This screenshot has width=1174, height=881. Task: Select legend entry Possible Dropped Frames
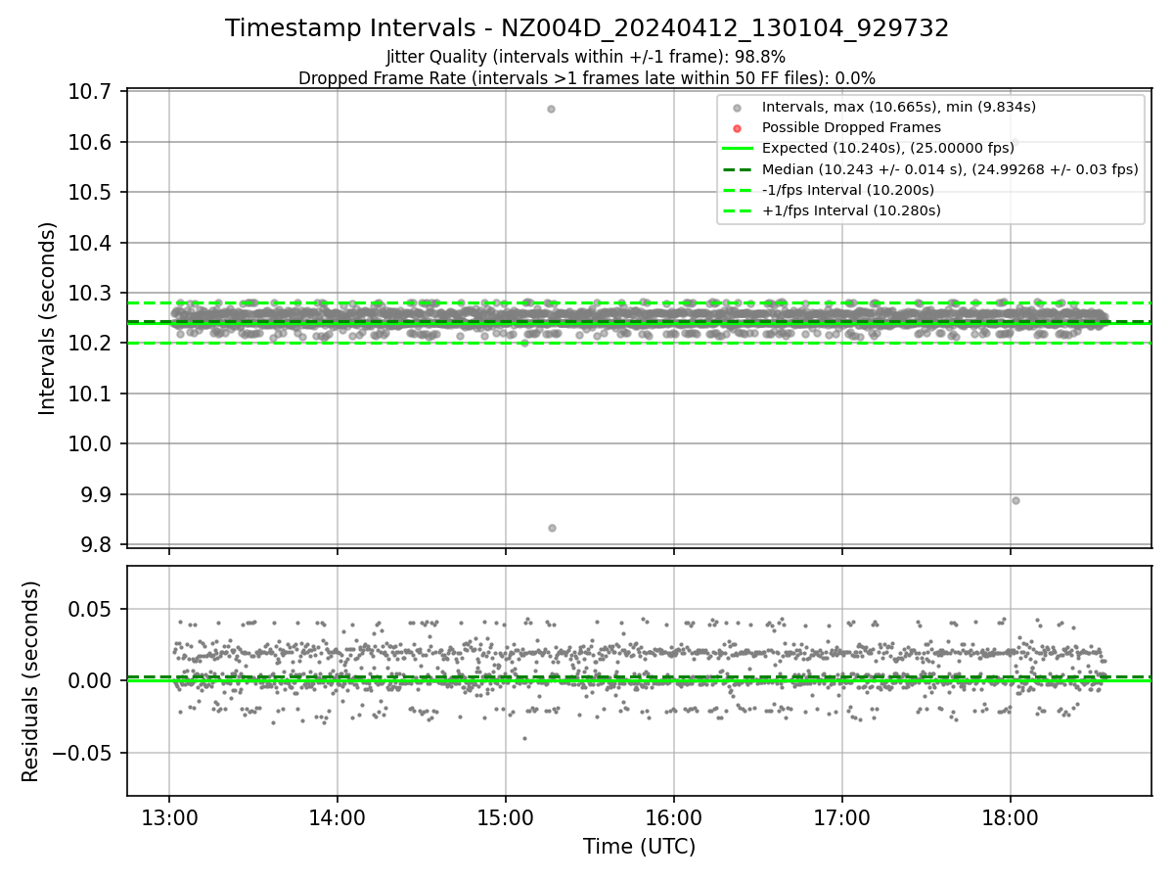(x=851, y=127)
